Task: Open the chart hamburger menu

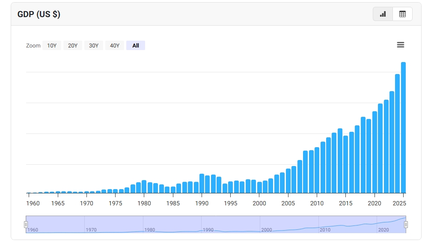Action: tap(401, 45)
